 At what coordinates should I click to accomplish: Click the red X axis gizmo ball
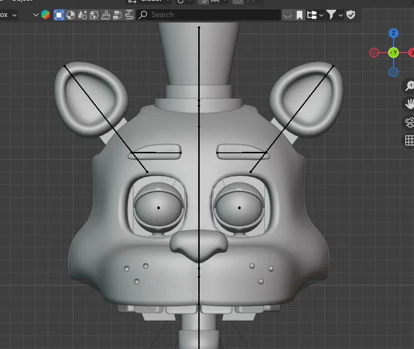pos(412,53)
